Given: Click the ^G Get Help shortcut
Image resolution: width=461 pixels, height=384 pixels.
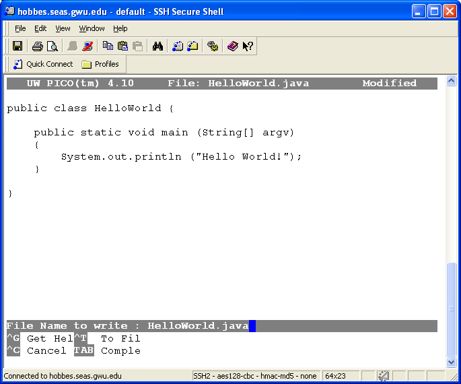Looking at the screenshot, I should click(x=40, y=338).
